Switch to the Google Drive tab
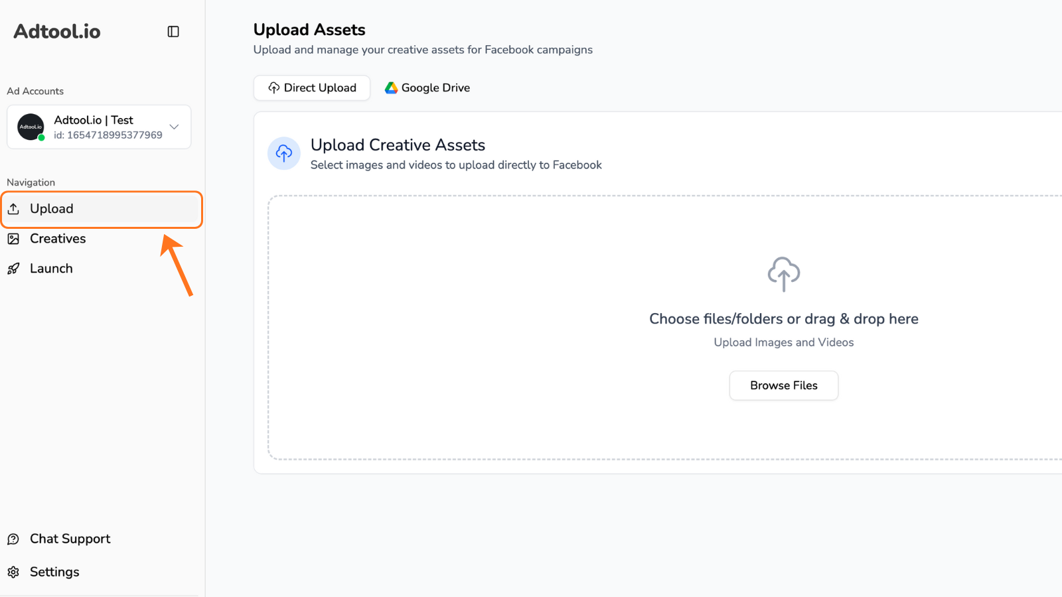 pyautogui.click(x=427, y=87)
